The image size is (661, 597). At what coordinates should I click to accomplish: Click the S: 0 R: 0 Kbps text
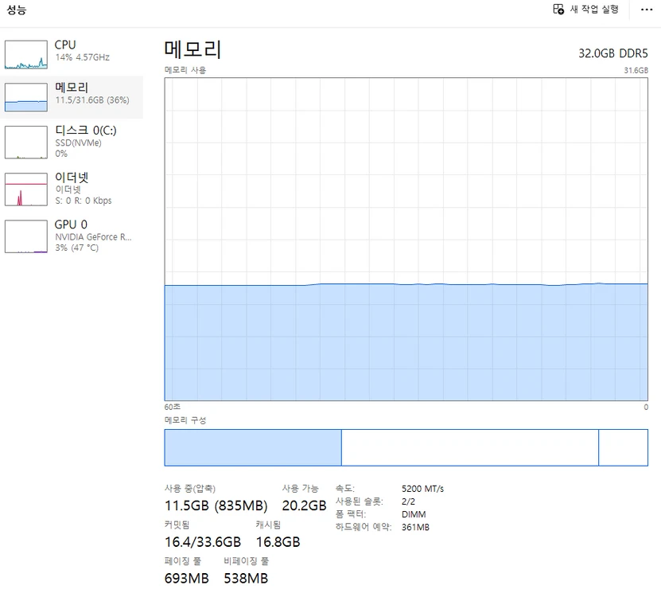point(84,201)
